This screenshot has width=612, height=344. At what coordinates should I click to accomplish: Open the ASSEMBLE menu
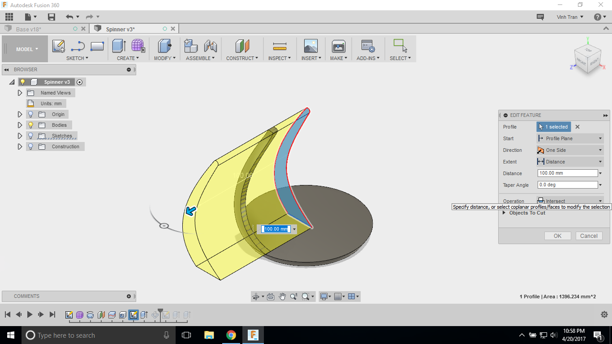[x=200, y=58]
